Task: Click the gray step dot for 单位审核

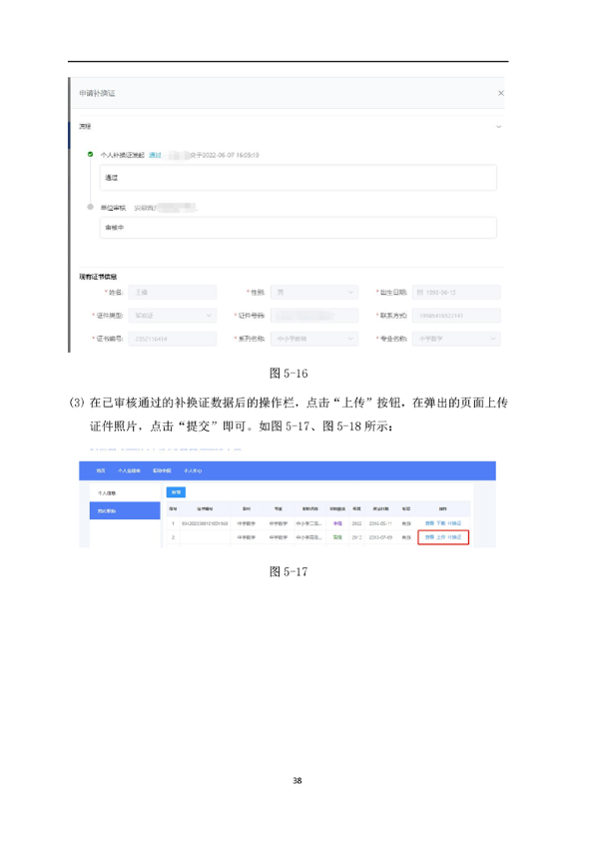Action: (x=91, y=207)
